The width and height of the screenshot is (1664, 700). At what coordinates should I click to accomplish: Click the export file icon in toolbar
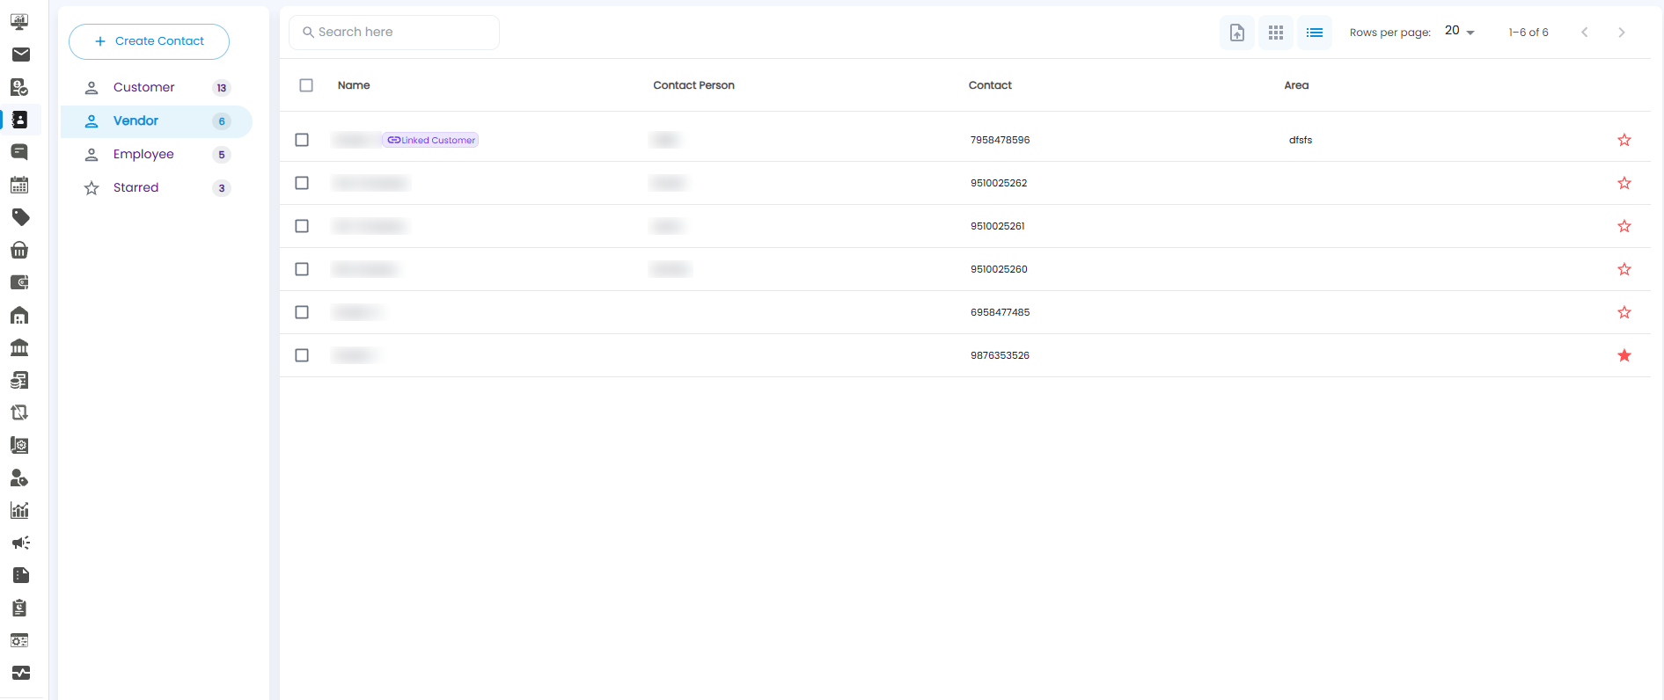(x=1237, y=33)
